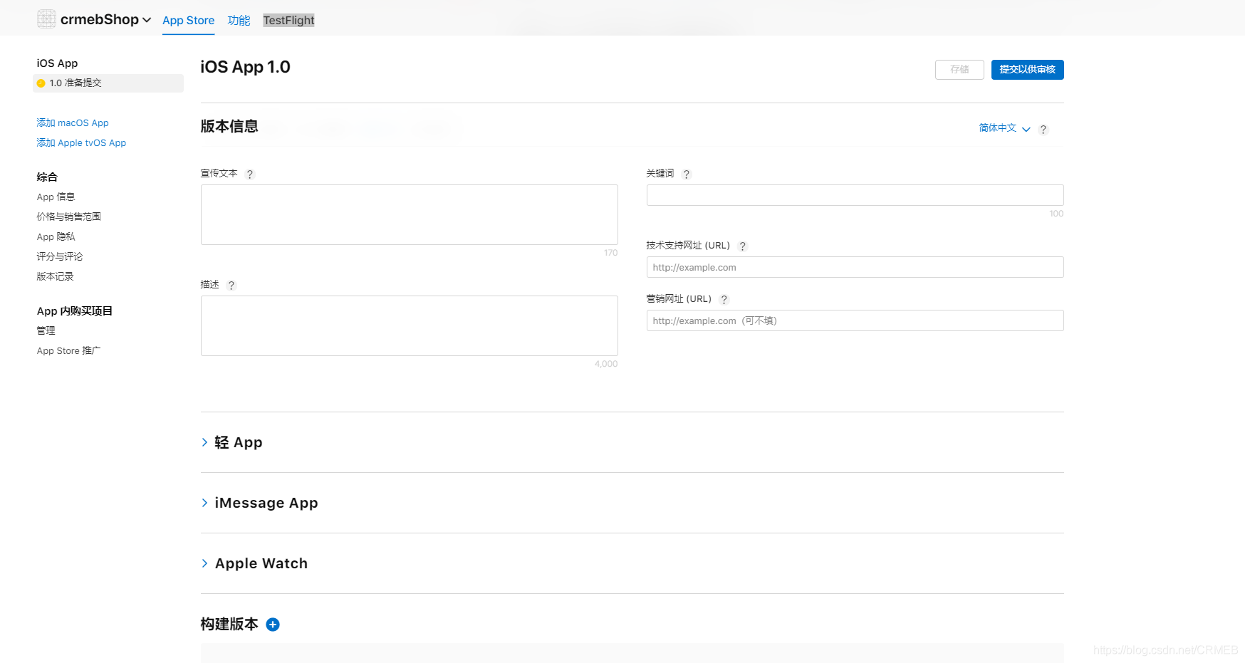
Task: Open help icon beside 营销网址
Action: [724, 300]
